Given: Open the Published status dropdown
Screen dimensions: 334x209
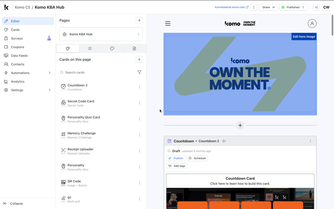Looking at the screenshot, I should 293,7.
